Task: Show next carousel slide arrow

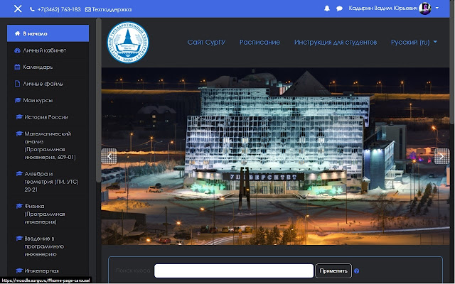Action: tap(441, 156)
